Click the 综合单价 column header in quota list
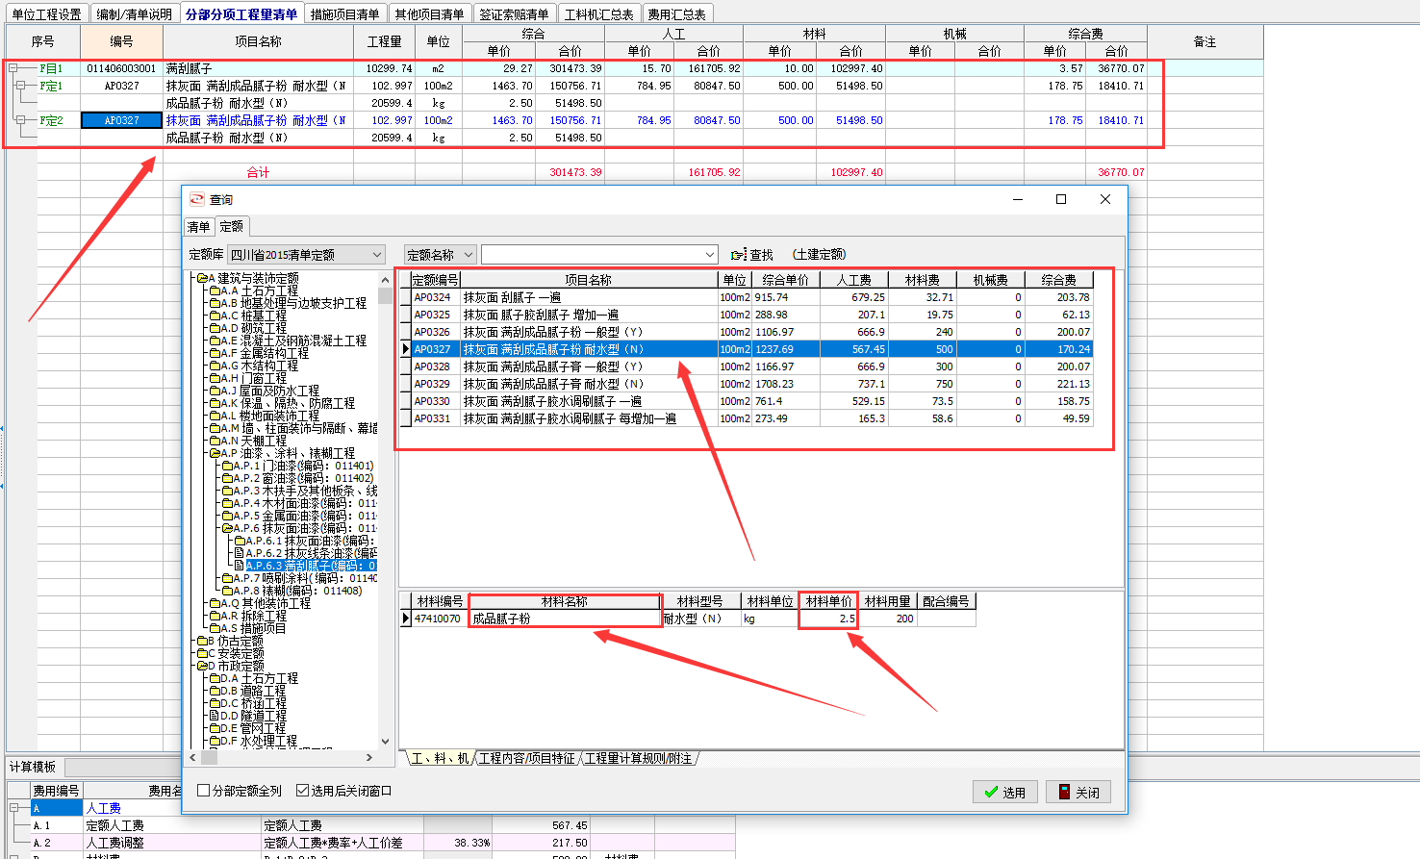This screenshot has width=1420, height=859. tap(785, 280)
